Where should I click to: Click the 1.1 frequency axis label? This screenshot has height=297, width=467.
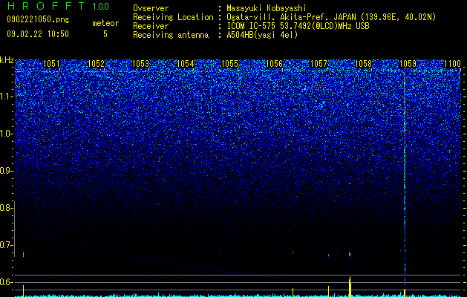(x=7, y=97)
